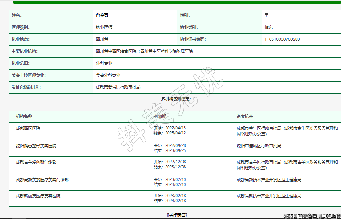Select the 绵阳朗睿整形美容医院 row entry
341x219 pixels.
[x=36, y=146]
